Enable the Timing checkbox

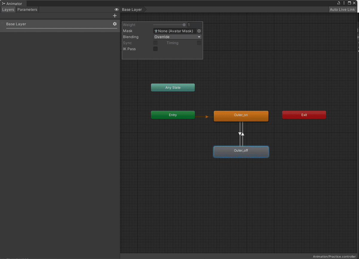pos(199,43)
